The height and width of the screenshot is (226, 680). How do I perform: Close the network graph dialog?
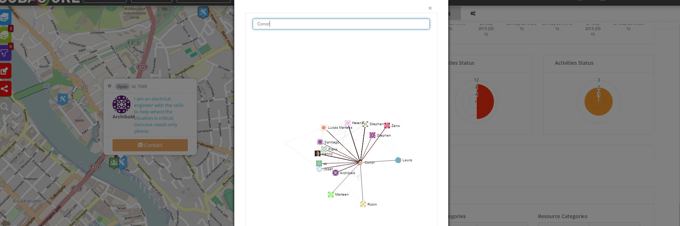coord(430,8)
